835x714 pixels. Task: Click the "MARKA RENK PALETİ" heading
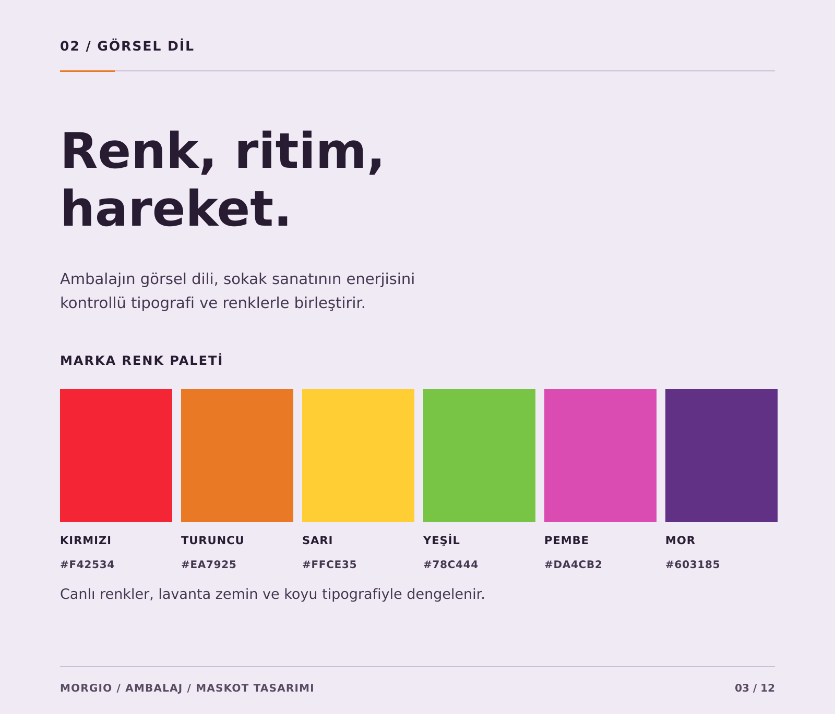click(x=141, y=360)
